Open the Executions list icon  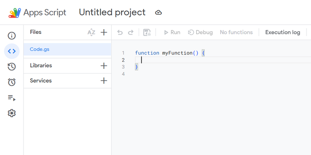(x=12, y=98)
